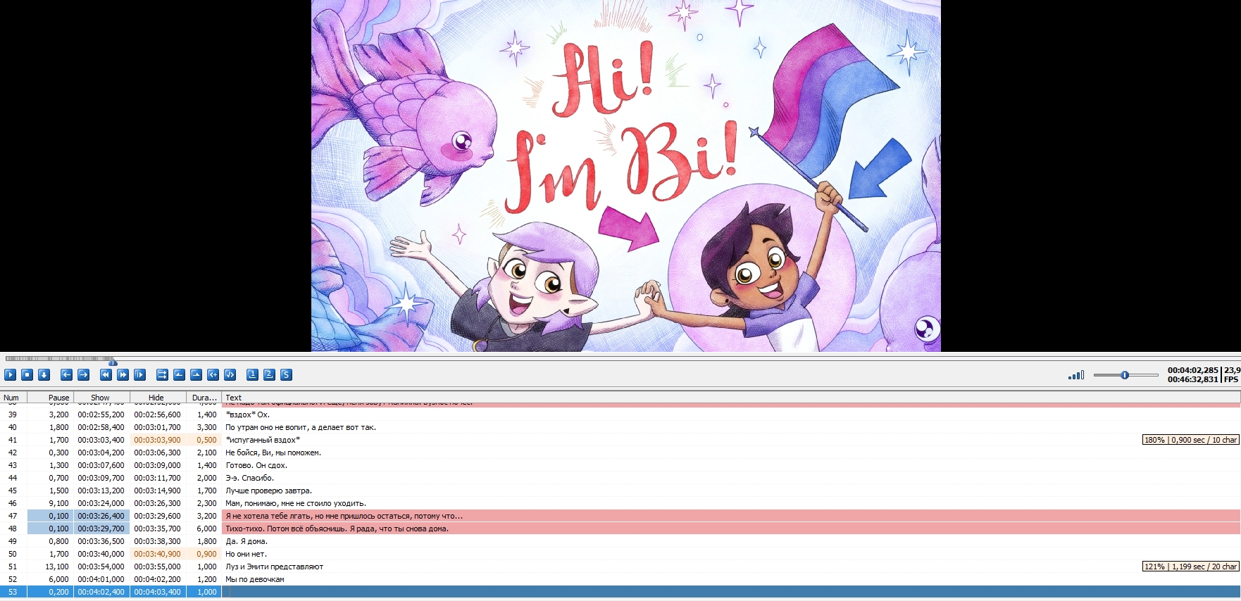Select subtitle row "Готово. Он сдох."
Viewport: 1241px width, 601px height.
(620, 465)
